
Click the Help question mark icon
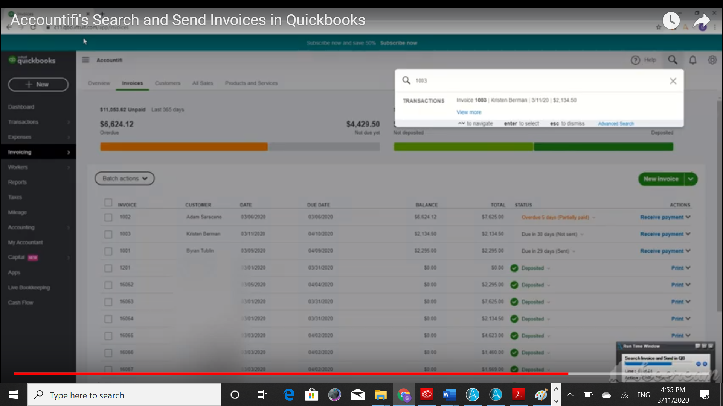(x=635, y=60)
